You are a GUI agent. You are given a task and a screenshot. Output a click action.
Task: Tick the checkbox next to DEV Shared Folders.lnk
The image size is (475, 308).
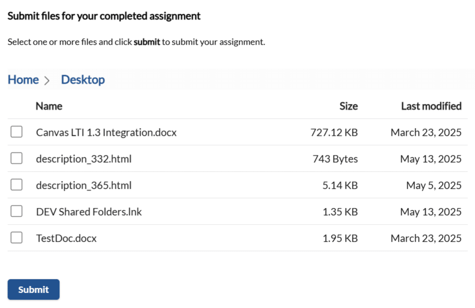point(16,211)
